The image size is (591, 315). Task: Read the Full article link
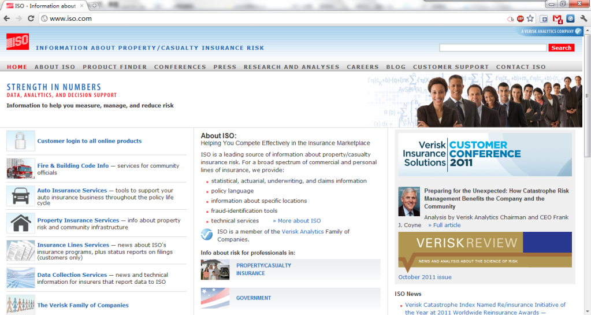coord(444,225)
